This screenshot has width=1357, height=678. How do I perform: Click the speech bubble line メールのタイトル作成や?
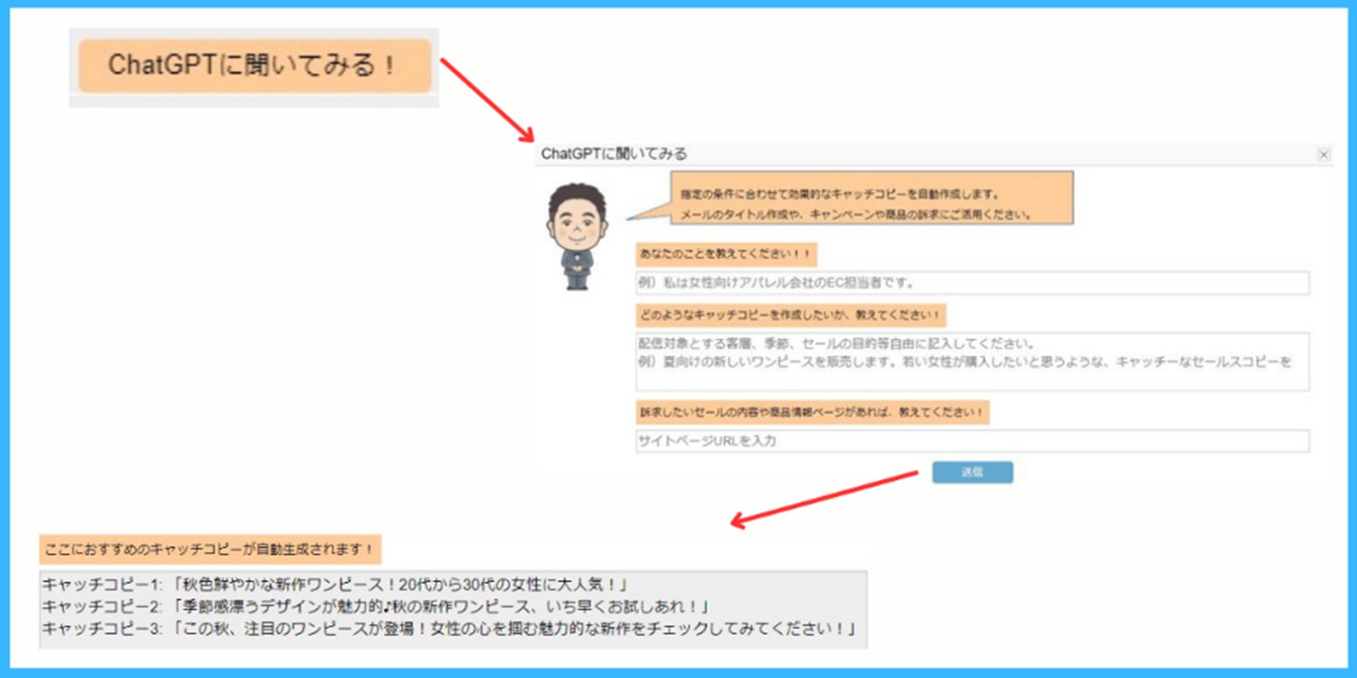856,216
